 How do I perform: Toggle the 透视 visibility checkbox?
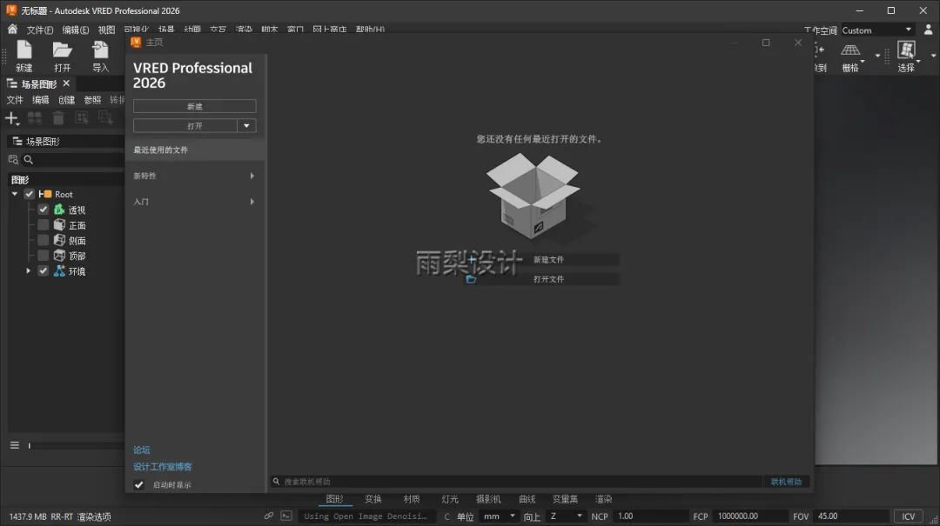pos(44,209)
